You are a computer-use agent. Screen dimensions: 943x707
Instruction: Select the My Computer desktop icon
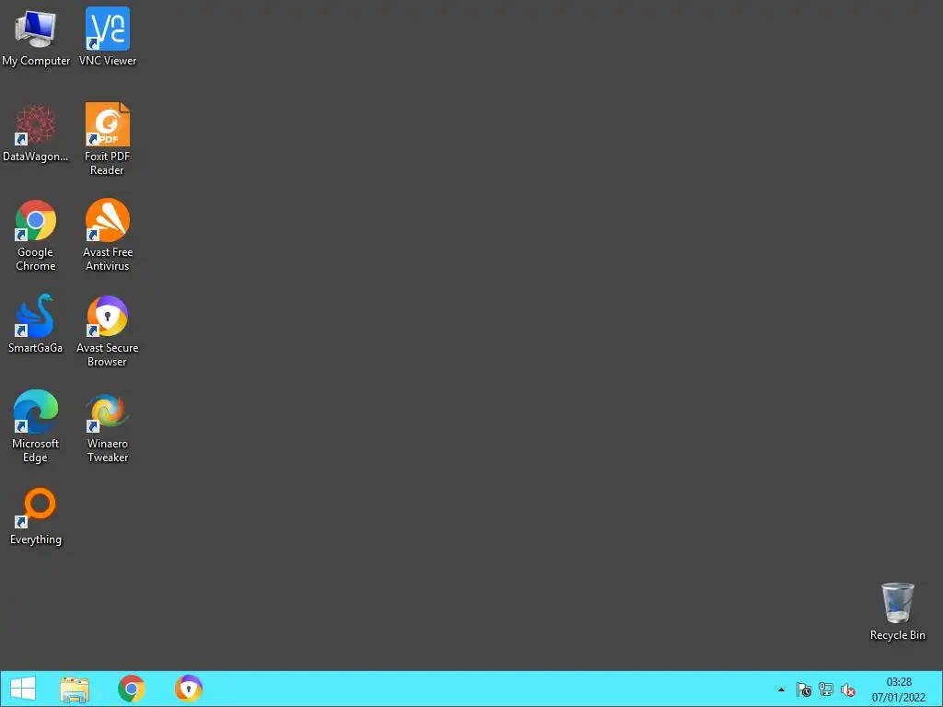tap(36, 37)
